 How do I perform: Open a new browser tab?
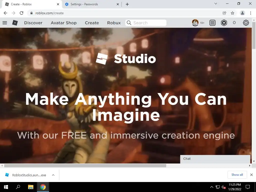click(x=127, y=4)
